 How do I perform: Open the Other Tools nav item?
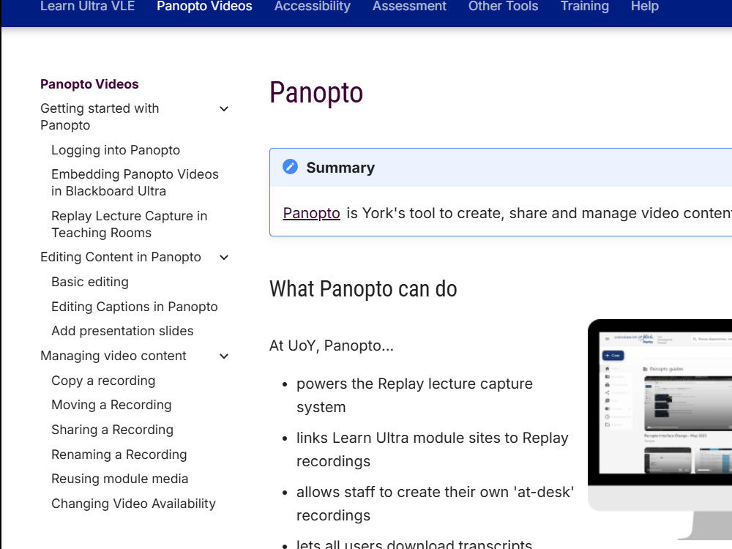pos(504,6)
